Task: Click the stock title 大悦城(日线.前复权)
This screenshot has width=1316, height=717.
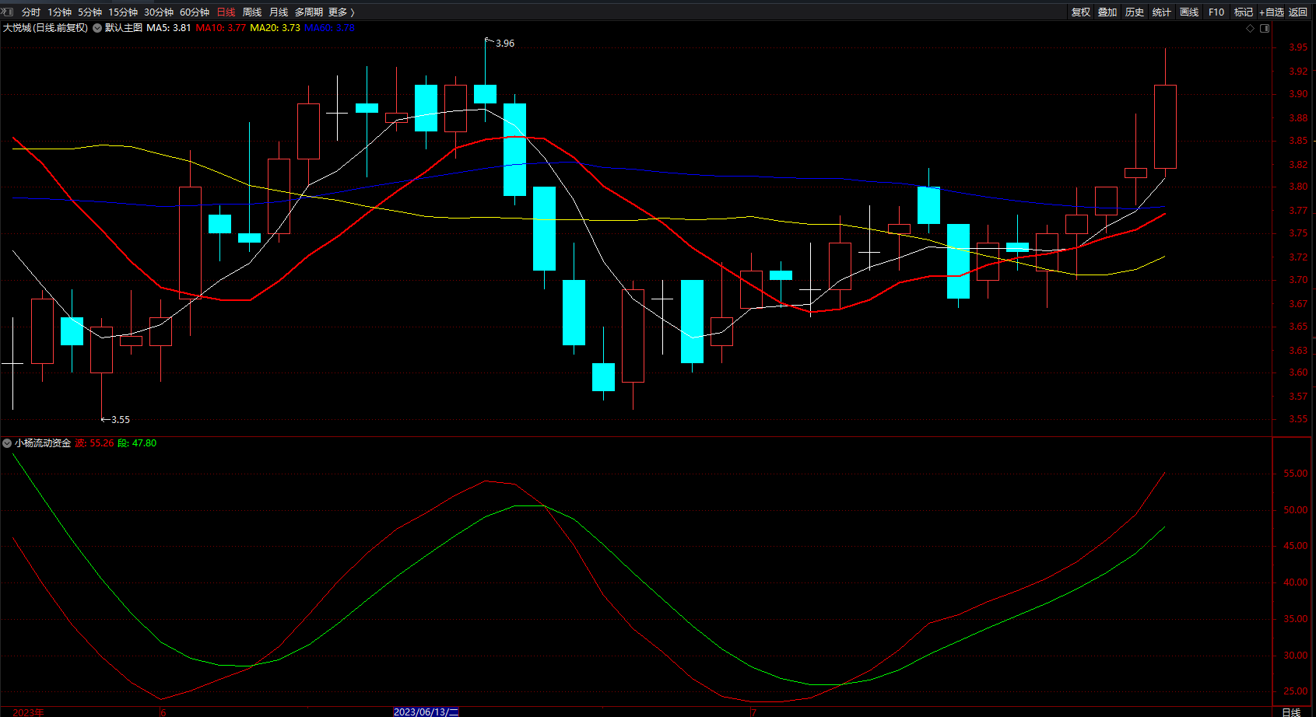Action: (x=45, y=28)
